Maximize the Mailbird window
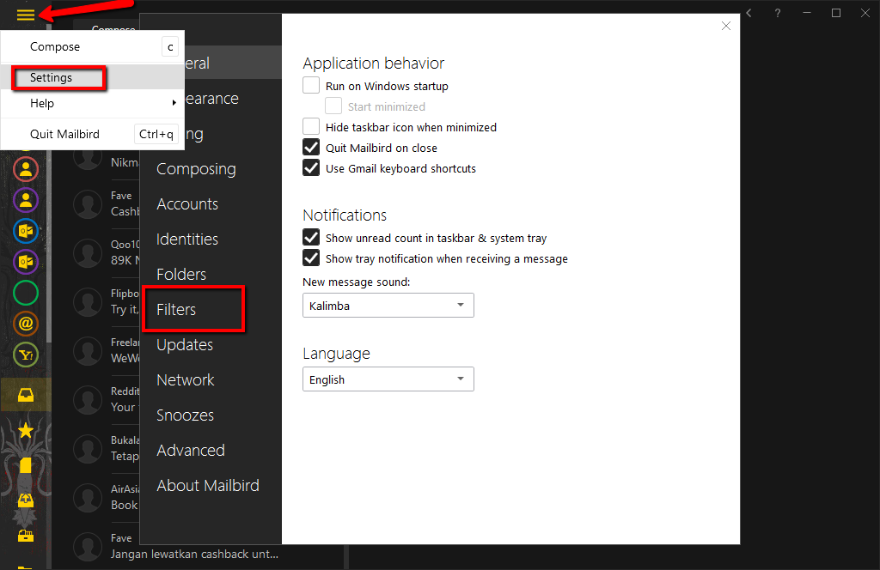Image resolution: width=880 pixels, height=570 pixels. 835,13
